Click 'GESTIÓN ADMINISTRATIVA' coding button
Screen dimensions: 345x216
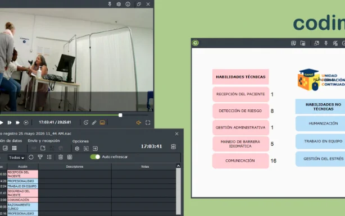pyautogui.click(x=240, y=127)
